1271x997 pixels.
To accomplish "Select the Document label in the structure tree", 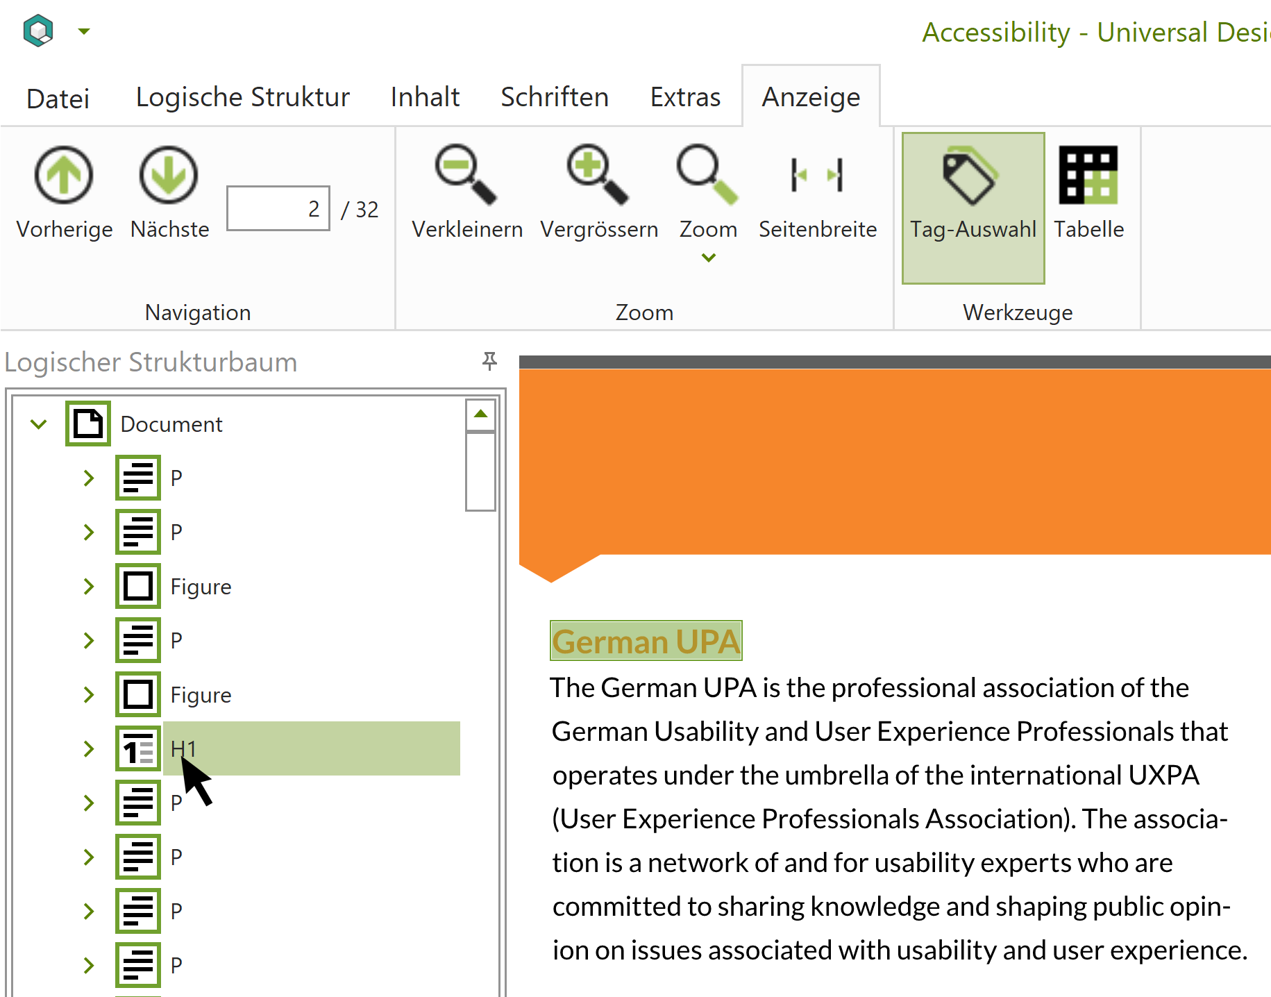I will pos(171,424).
